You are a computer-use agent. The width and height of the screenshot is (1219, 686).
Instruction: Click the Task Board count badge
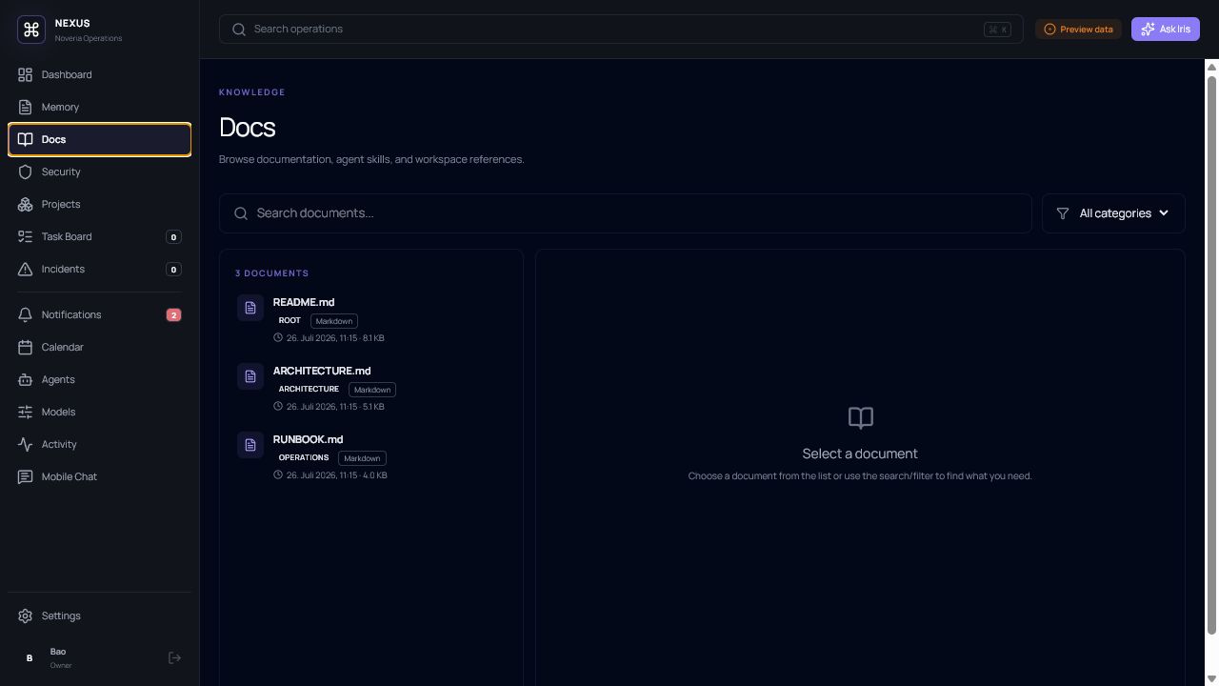(173, 237)
